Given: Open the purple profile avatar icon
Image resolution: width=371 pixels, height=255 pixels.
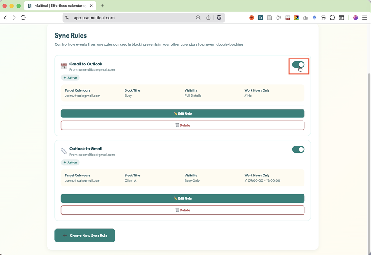Looking at the screenshot, I should 356,18.
